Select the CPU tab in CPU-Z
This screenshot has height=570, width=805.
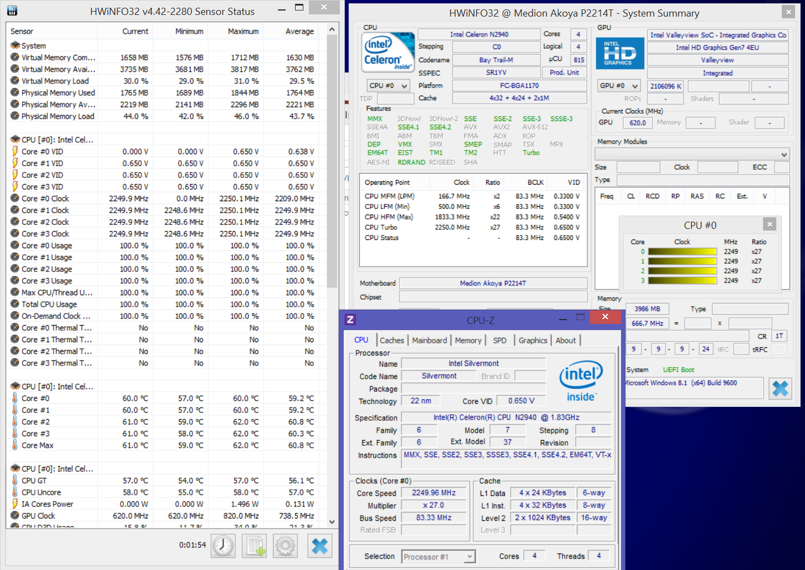361,340
